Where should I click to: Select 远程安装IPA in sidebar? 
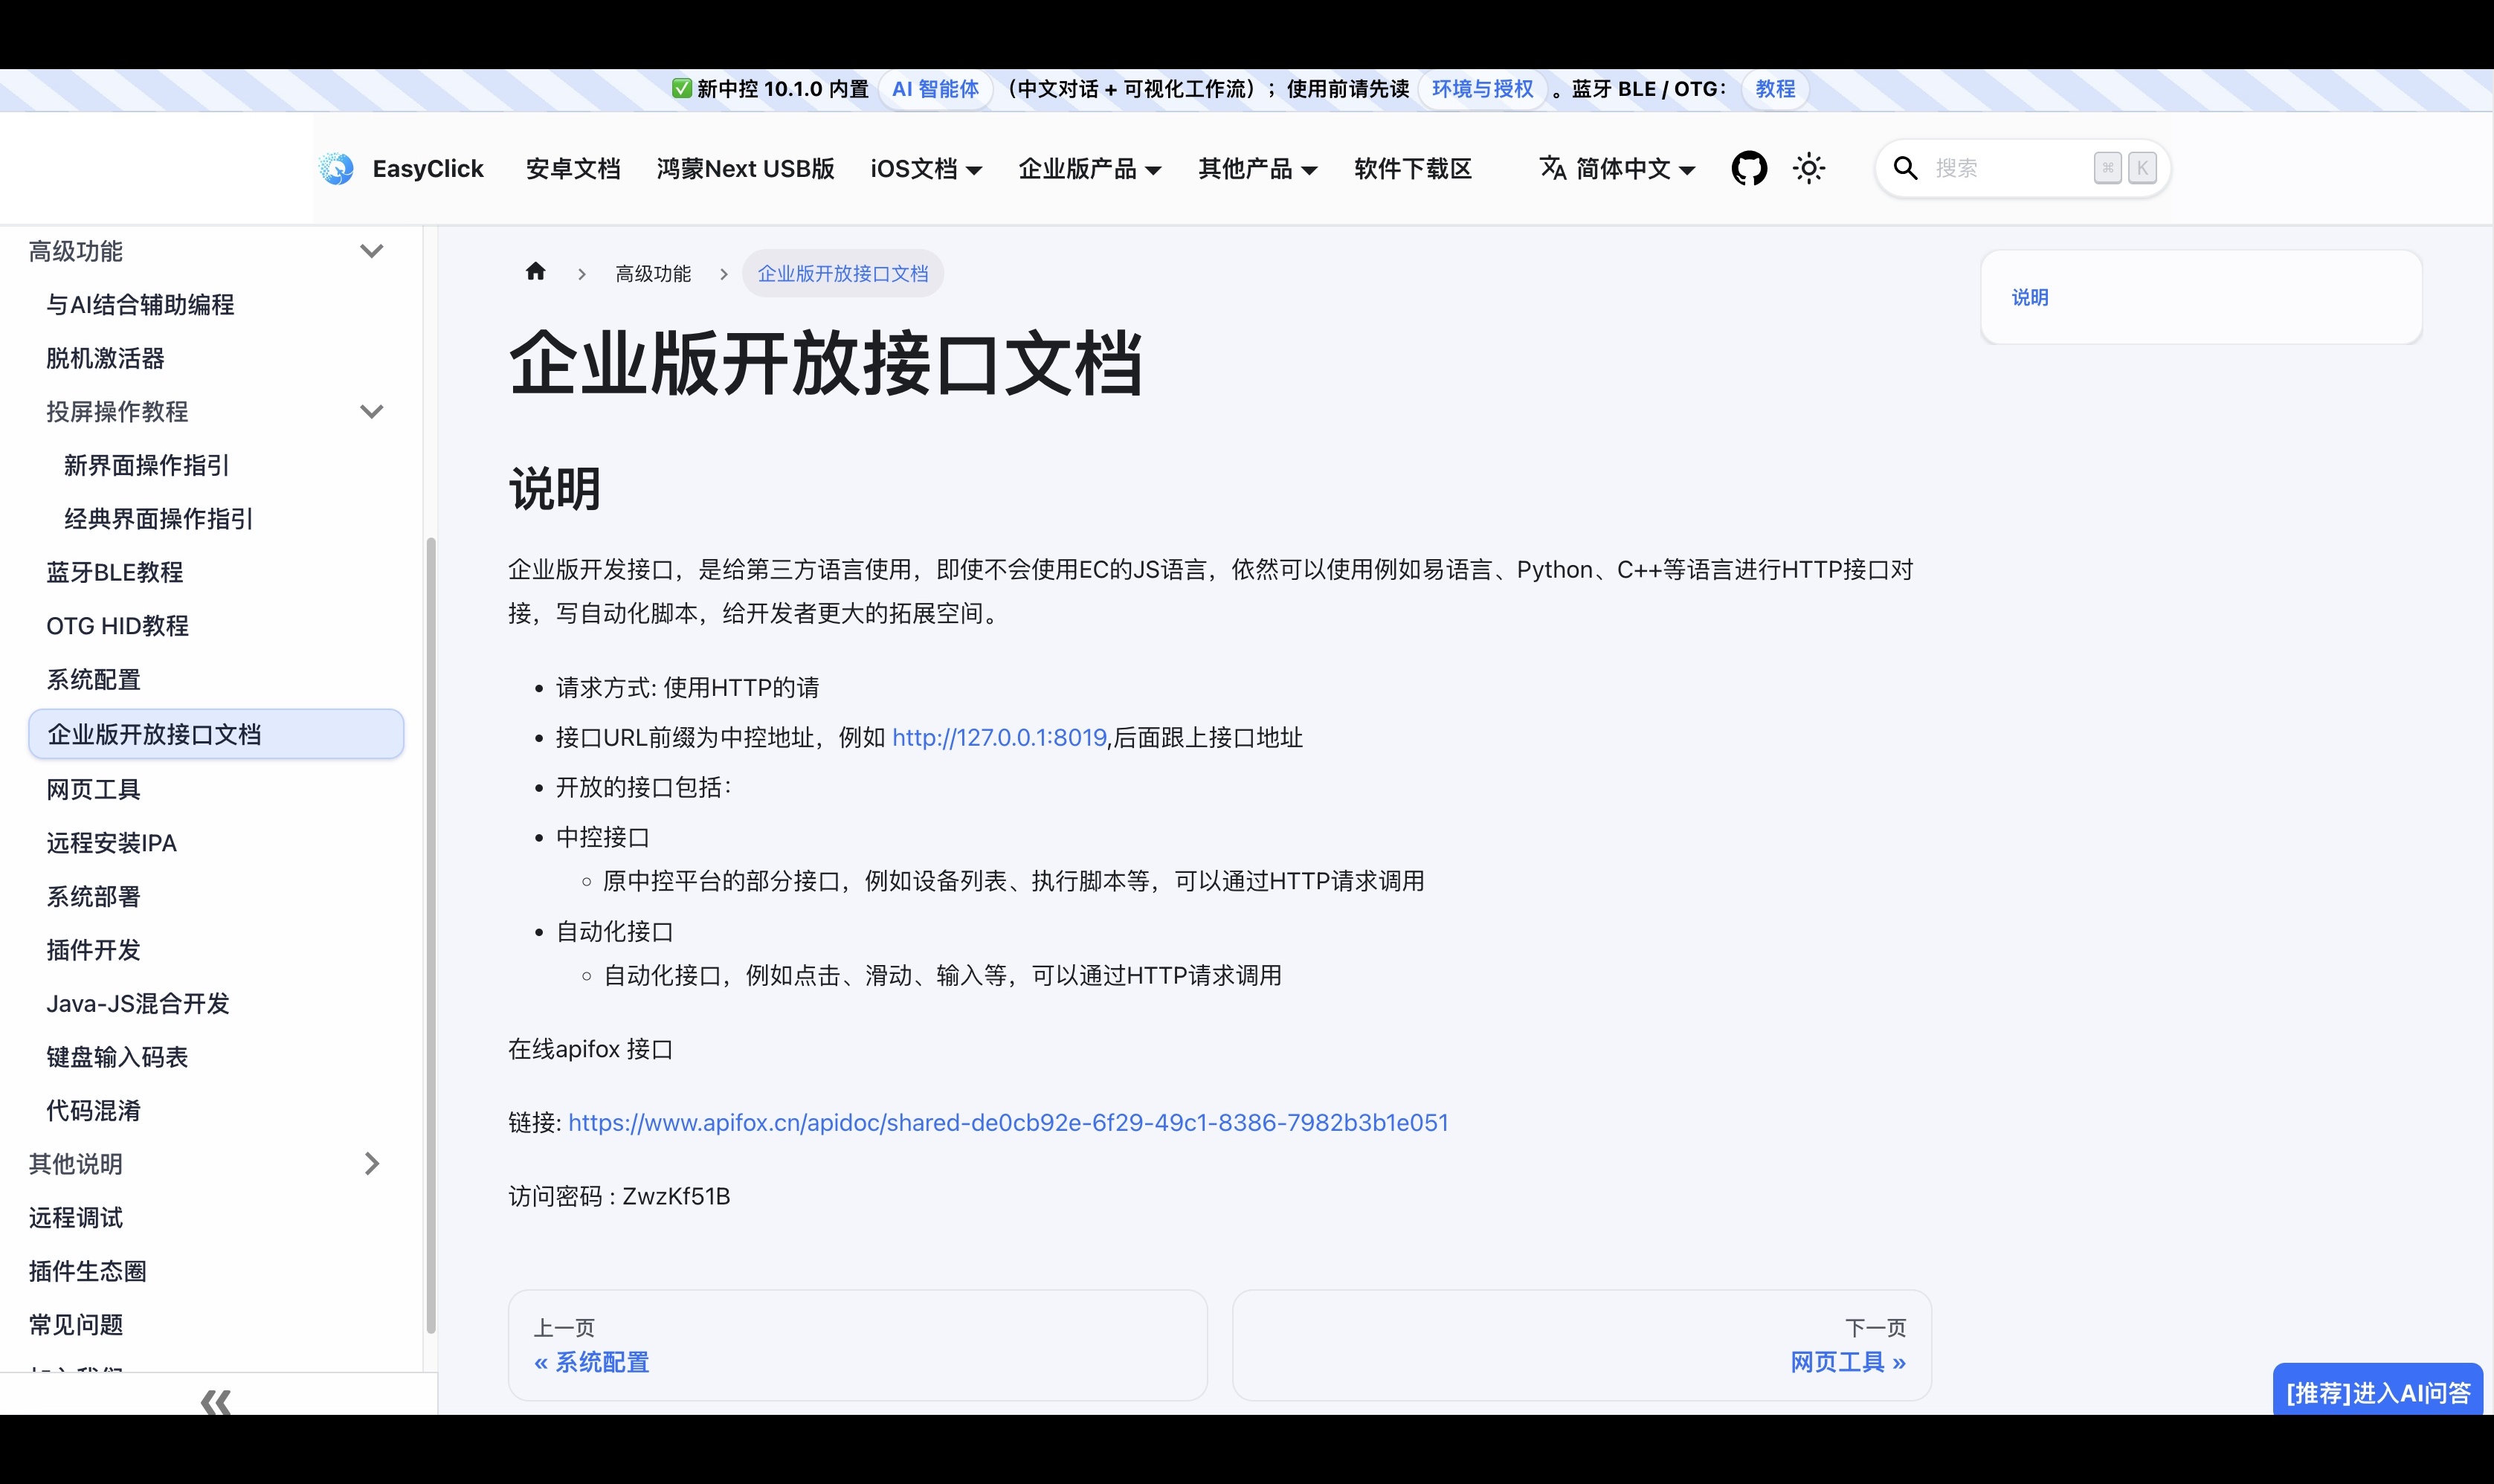[111, 843]
